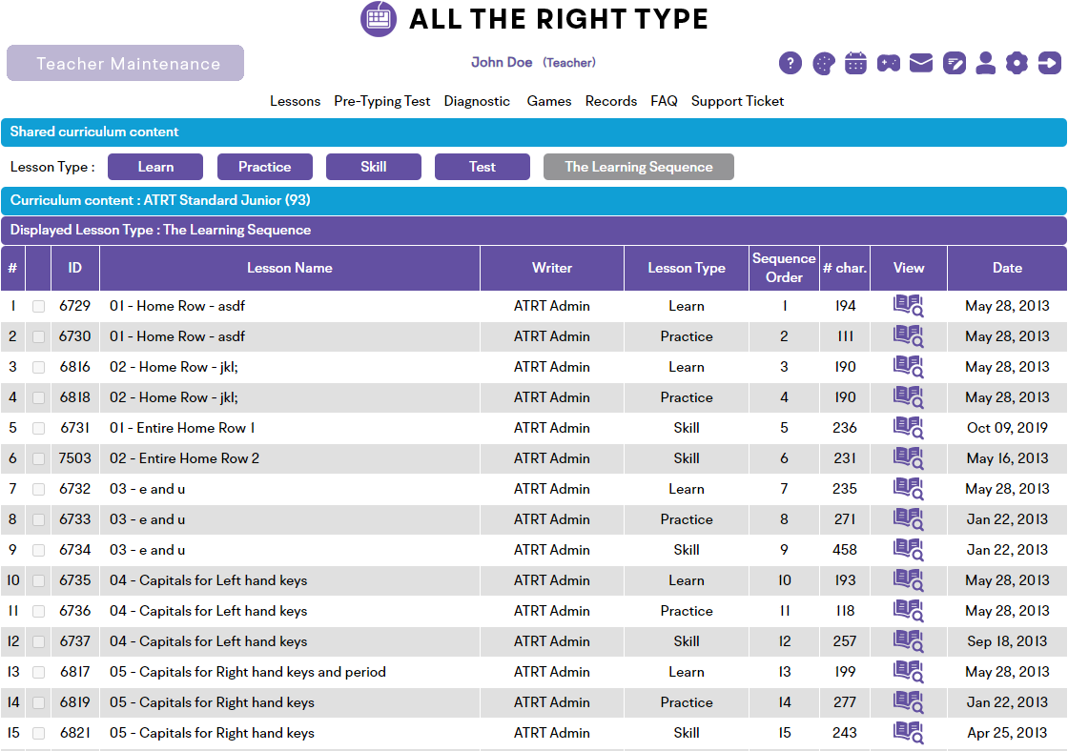Image resolution: width=1068 pixels, height=751 pixels.
Task: Check the box for lesson 6817
Action: [39, 673]
